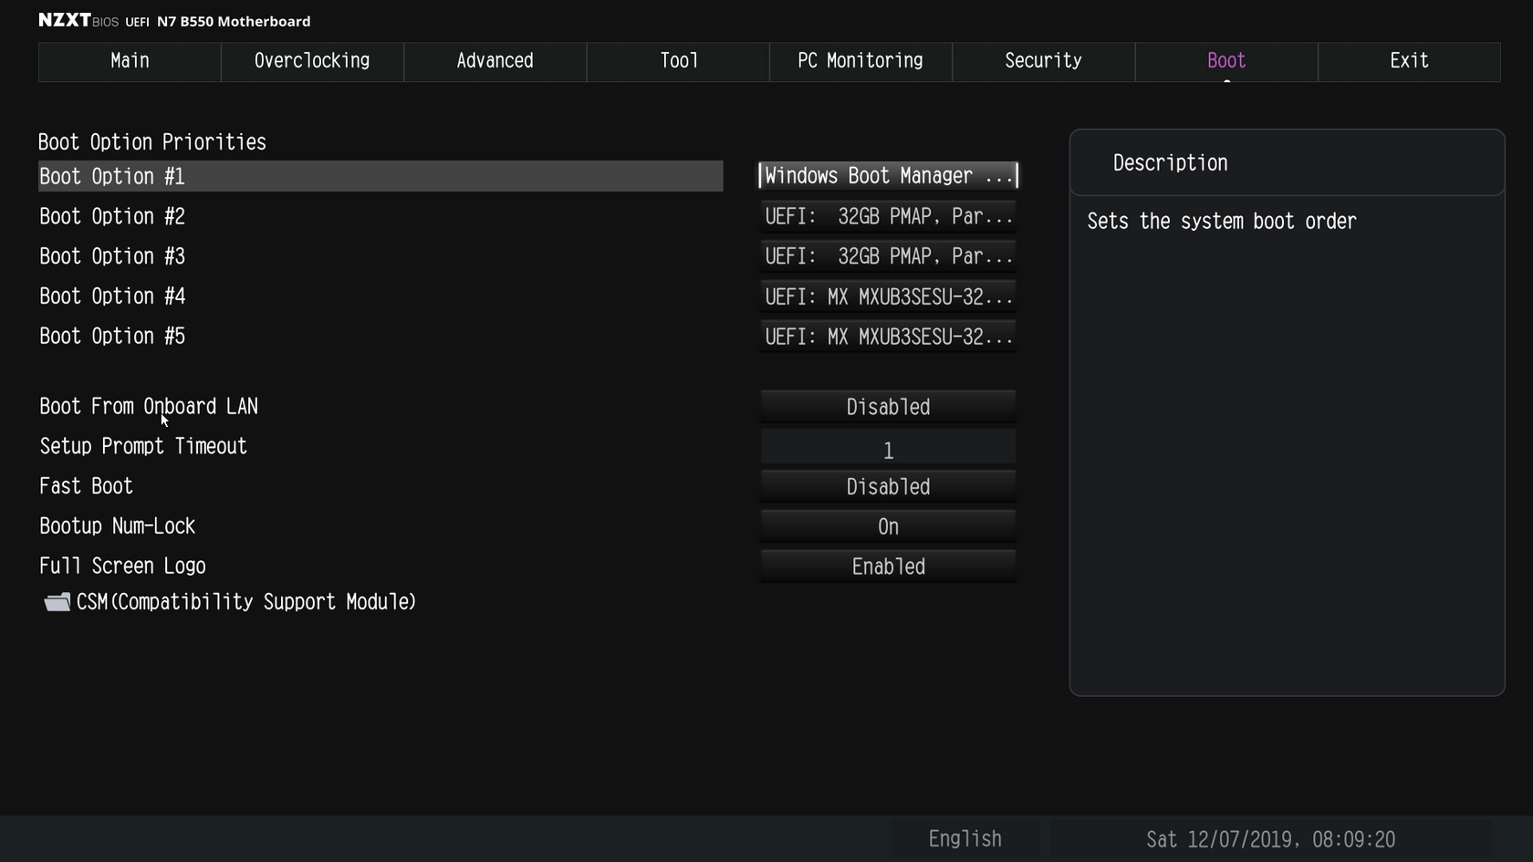Select the Full Screen Logo label
The width and height of the screenshot is (1533, 862).
[122, 567]
